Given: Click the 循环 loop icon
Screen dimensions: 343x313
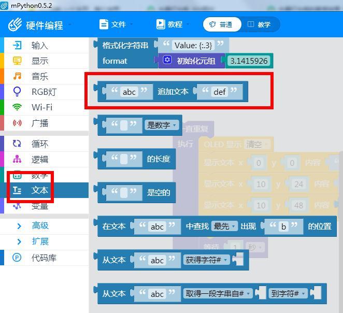Looking at the screenshot, I should pyautogui.click(x=17, y=144).
